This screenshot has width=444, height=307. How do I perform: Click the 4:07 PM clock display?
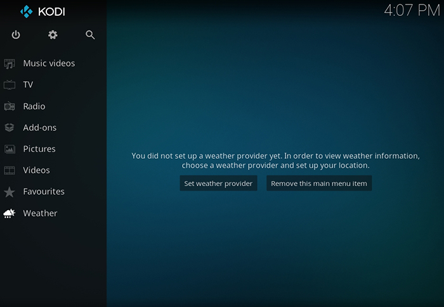point(412,11)
